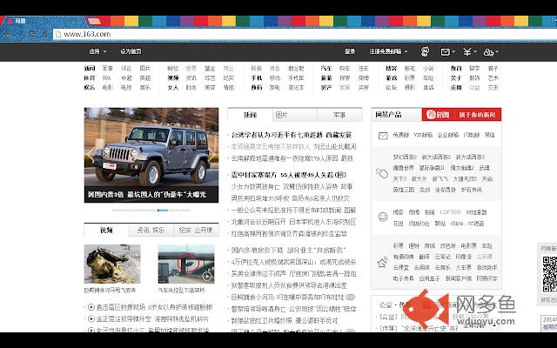Open the LOFTER product link
The height and width of the screenshot is (348, 557).
(450, 212)
